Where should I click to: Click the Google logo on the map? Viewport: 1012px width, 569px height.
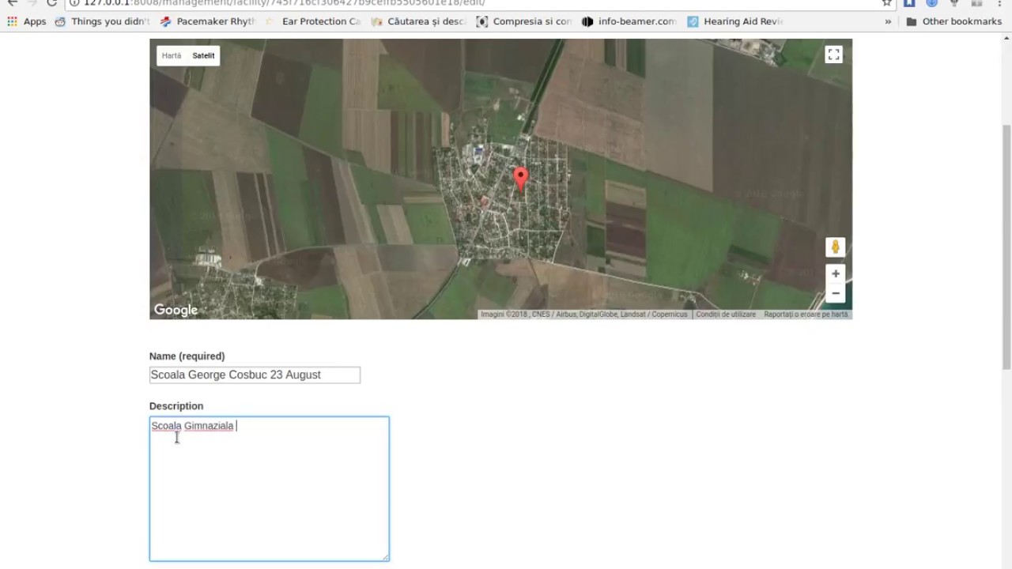[176, 310]
